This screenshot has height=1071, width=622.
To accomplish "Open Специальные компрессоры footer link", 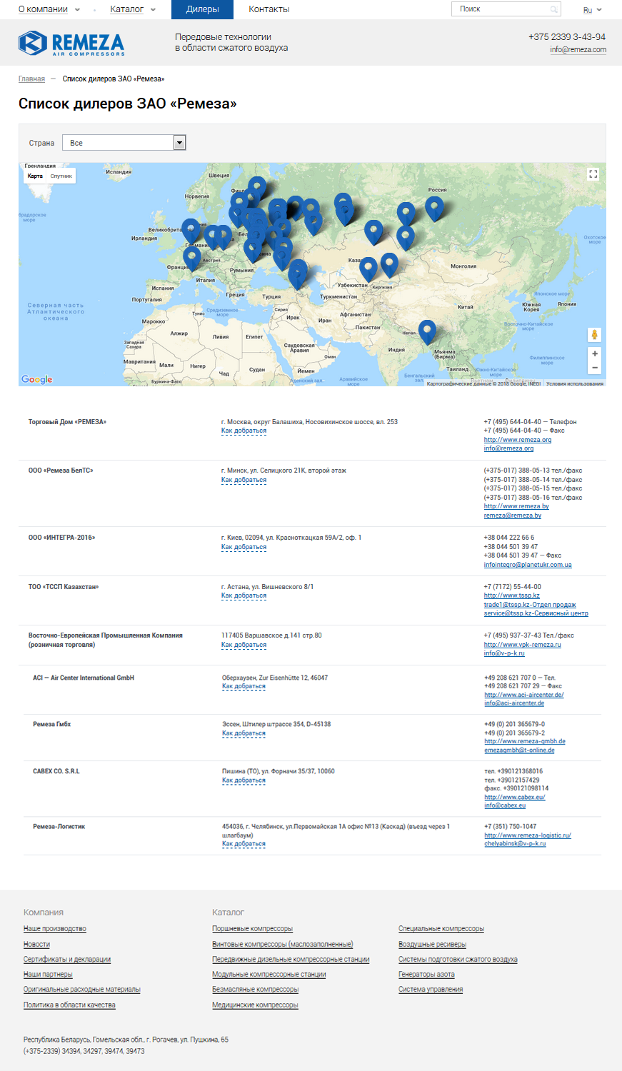I will [x=441, y=929].
